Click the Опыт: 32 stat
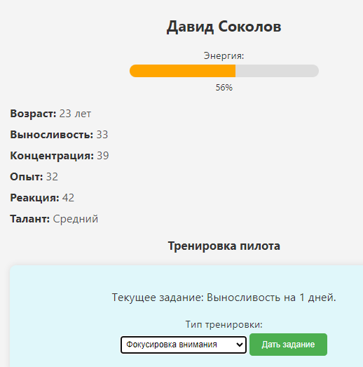The image size is (363, 367). (34, 177)
